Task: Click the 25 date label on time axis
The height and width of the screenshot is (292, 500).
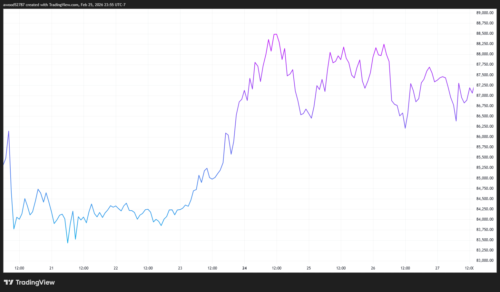Action: tap(309, 268)
